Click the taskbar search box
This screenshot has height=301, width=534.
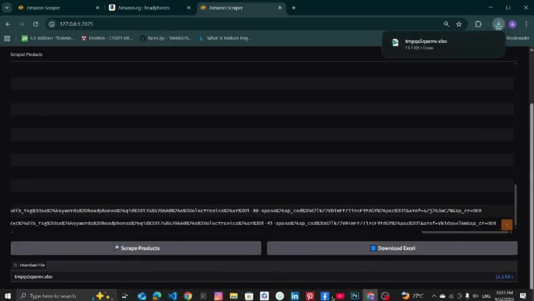tap(66, 296)
